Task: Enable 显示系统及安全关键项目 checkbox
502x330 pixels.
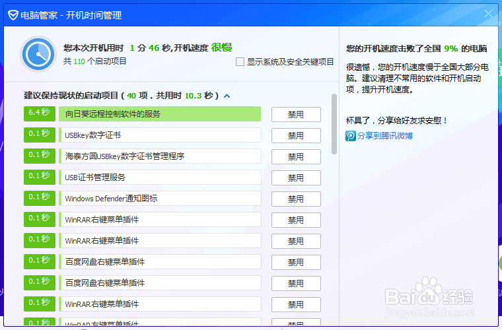Action: click(x=240, y=62)
